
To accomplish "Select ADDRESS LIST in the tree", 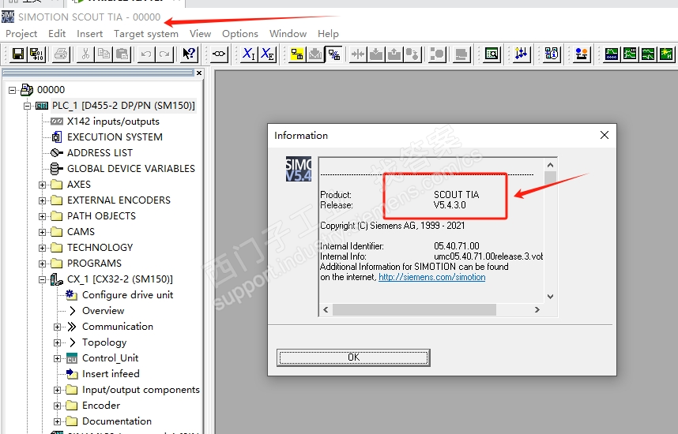I will coord(100,153).
